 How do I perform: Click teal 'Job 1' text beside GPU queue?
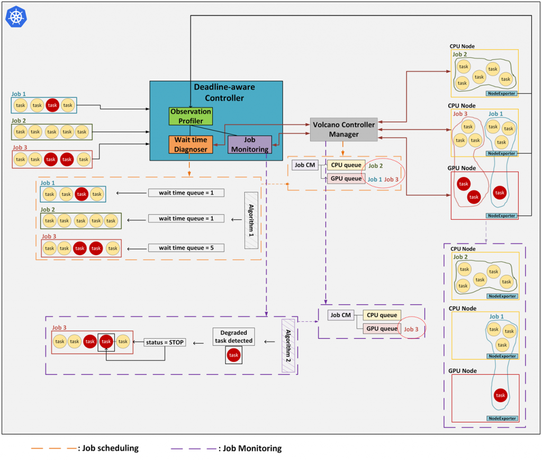pos(375,179)
